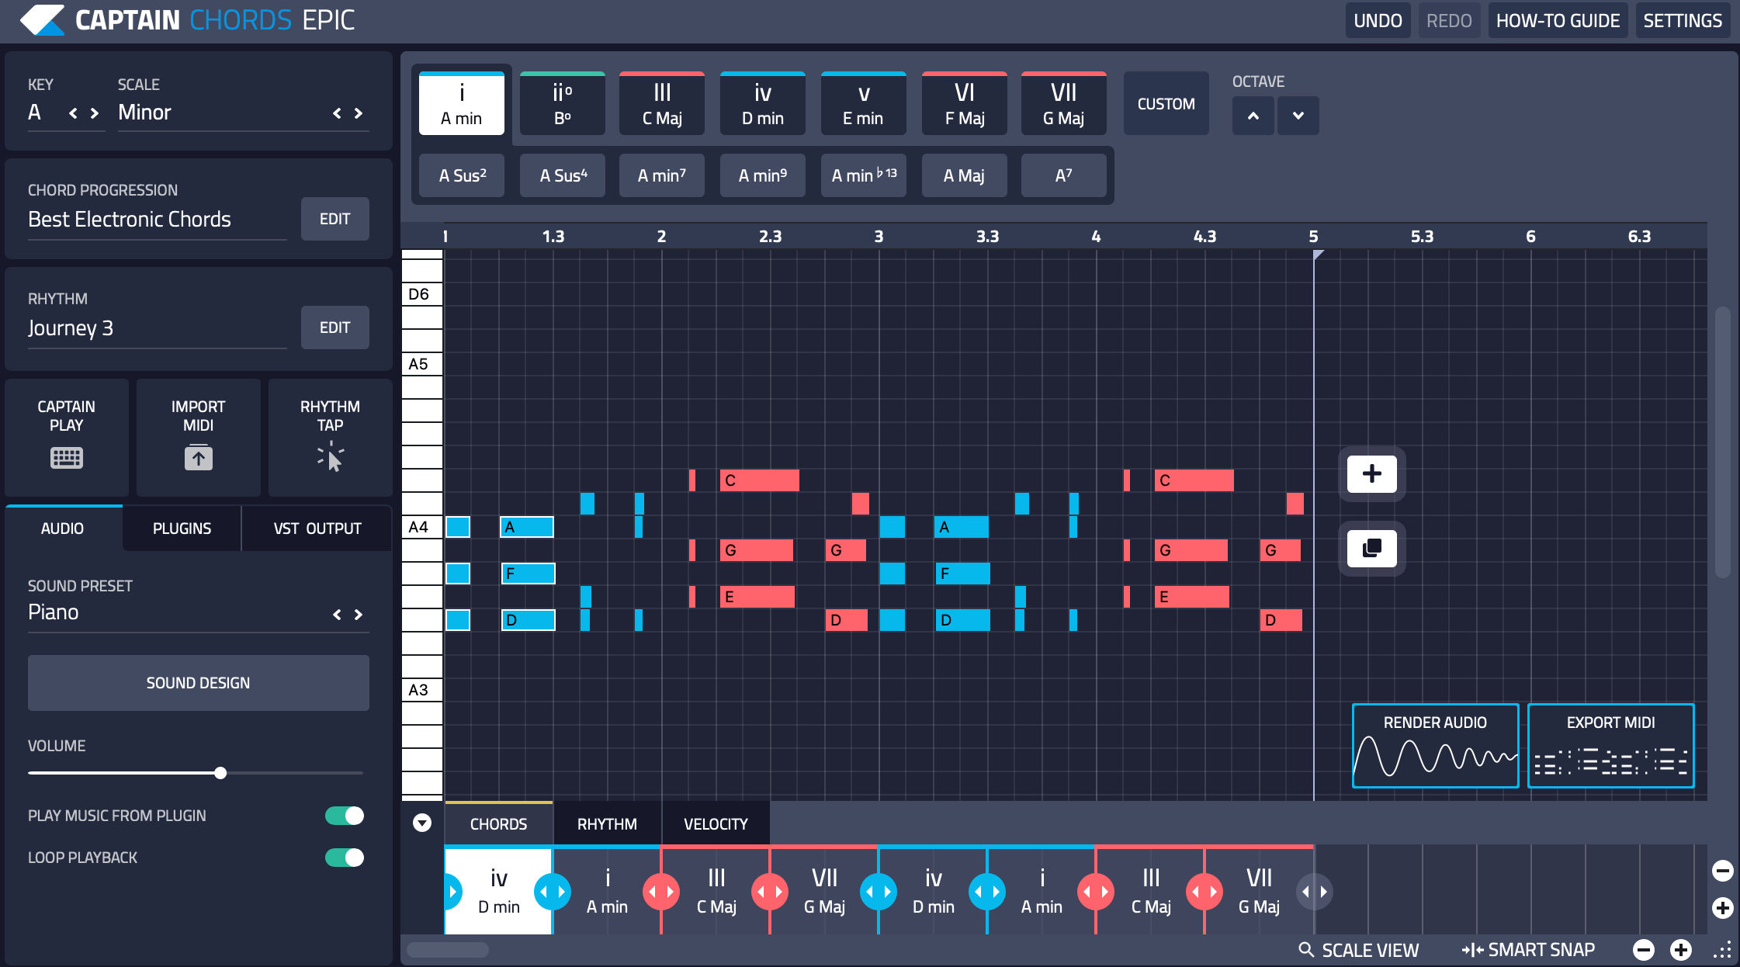Image resolution: width=1740 pixels, height=967 pixels.
Task: Open Settings
Action: click(1683, 21)
